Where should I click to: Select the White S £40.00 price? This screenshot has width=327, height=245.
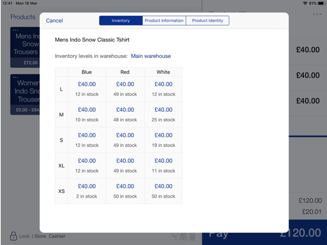[163, 135]
